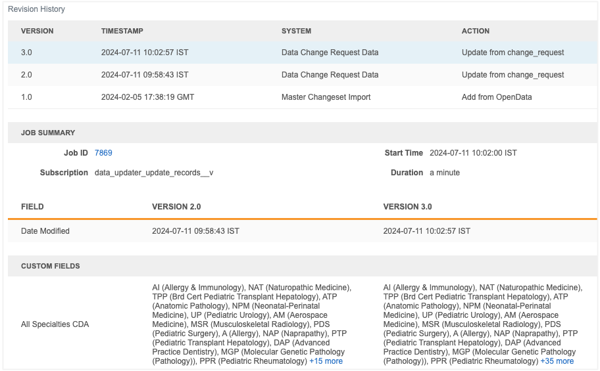Viewport: 600px width, 371px height.
Task: Click the SYSTEM column header
Action: 296,31
